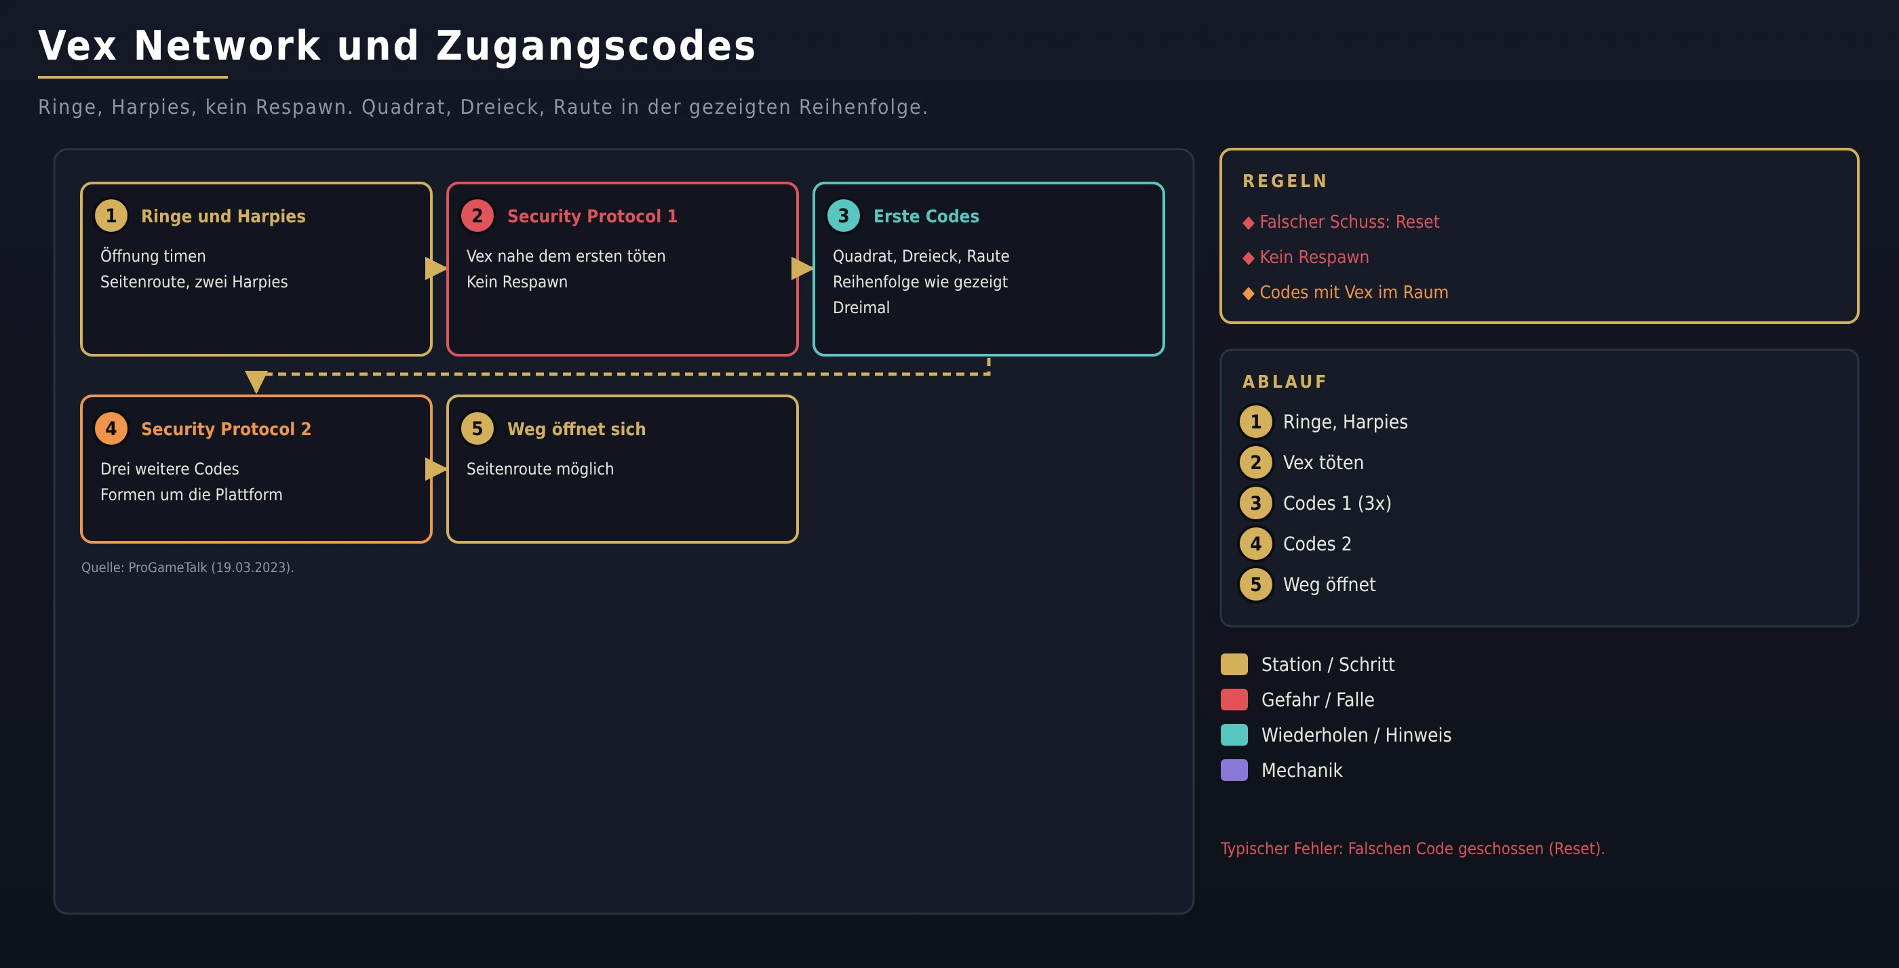Click the step 1 badge in Ringe und Harpies card
The height and width of the screenshot is (968, 1899).
(x=111, y=216)
